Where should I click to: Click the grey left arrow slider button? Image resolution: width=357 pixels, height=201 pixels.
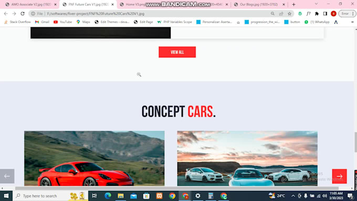click(x=7, y=176)
